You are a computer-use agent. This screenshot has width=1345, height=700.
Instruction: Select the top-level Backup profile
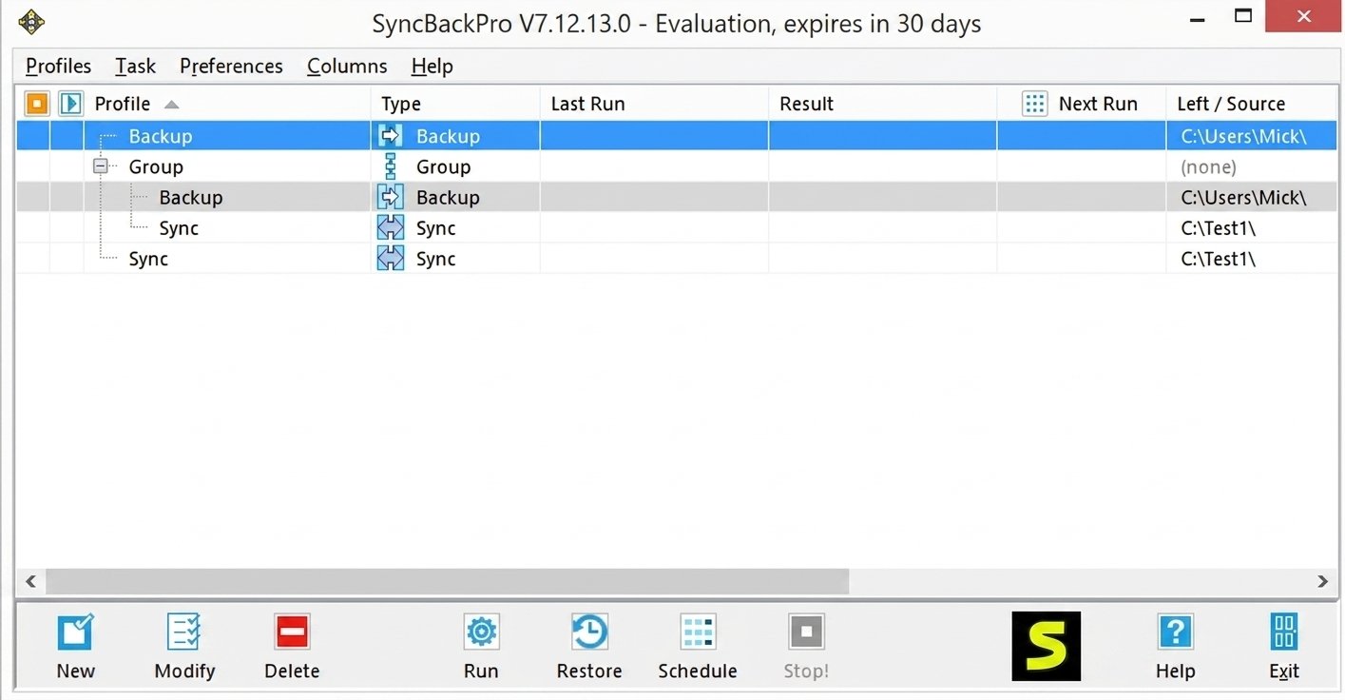point(161,136)
